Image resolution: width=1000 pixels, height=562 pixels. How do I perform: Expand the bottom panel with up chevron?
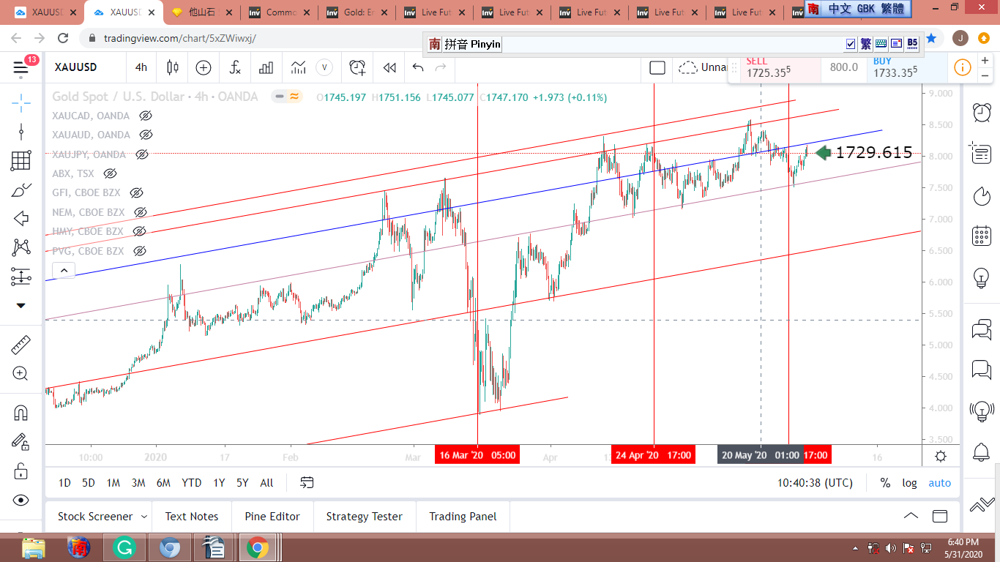coord(911,516)
